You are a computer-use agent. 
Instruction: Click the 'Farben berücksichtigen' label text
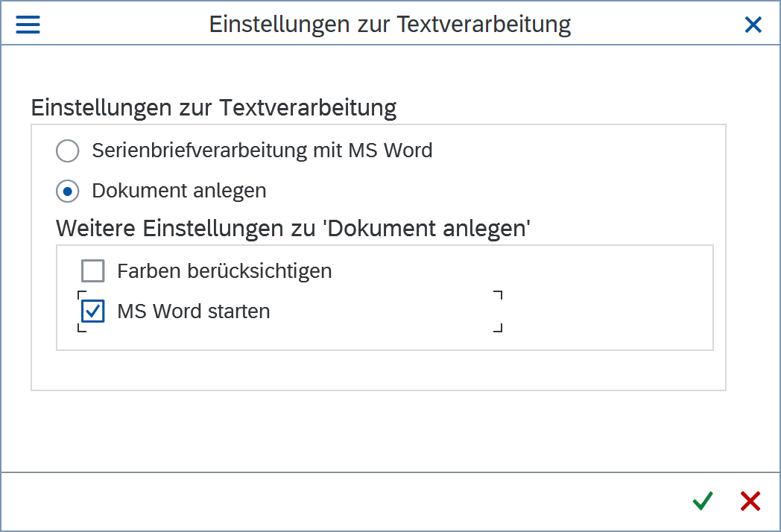click(x=224, y=271)
